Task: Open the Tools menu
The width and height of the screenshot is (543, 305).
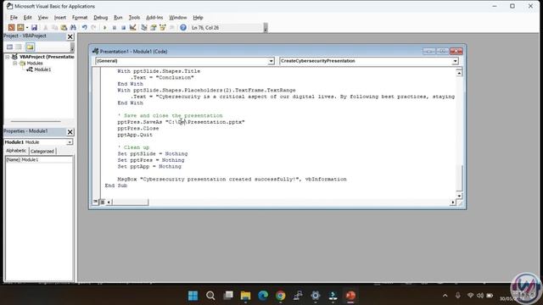Action: click(134, 17)
